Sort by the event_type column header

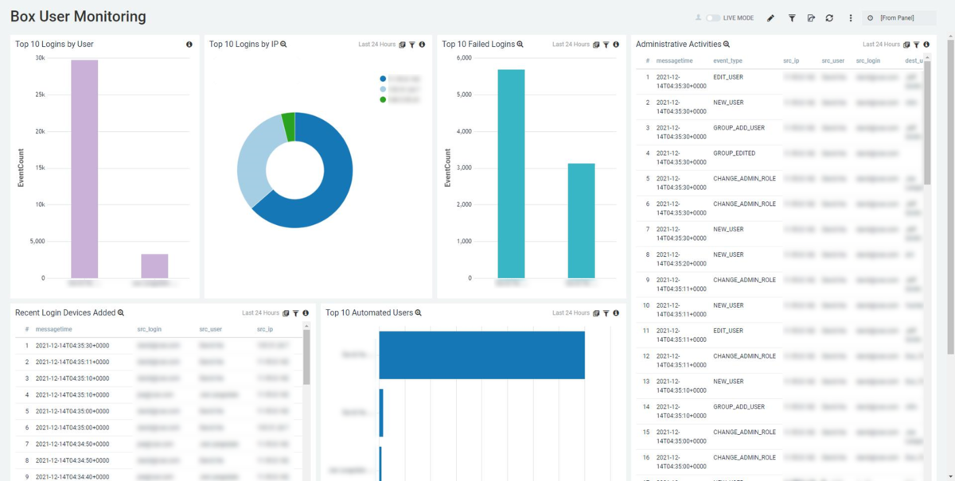point(727,60)
